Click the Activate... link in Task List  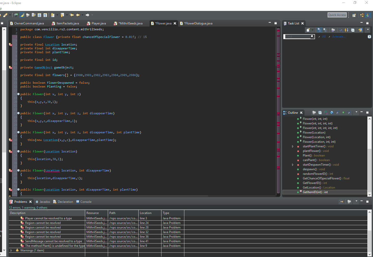pos(339,37)
